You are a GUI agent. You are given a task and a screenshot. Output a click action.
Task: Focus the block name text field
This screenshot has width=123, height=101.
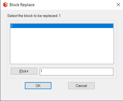[77, 72]
